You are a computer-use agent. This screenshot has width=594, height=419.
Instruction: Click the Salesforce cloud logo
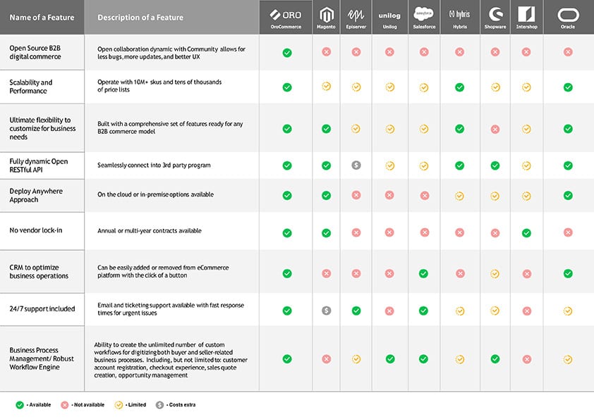[423, 14]
